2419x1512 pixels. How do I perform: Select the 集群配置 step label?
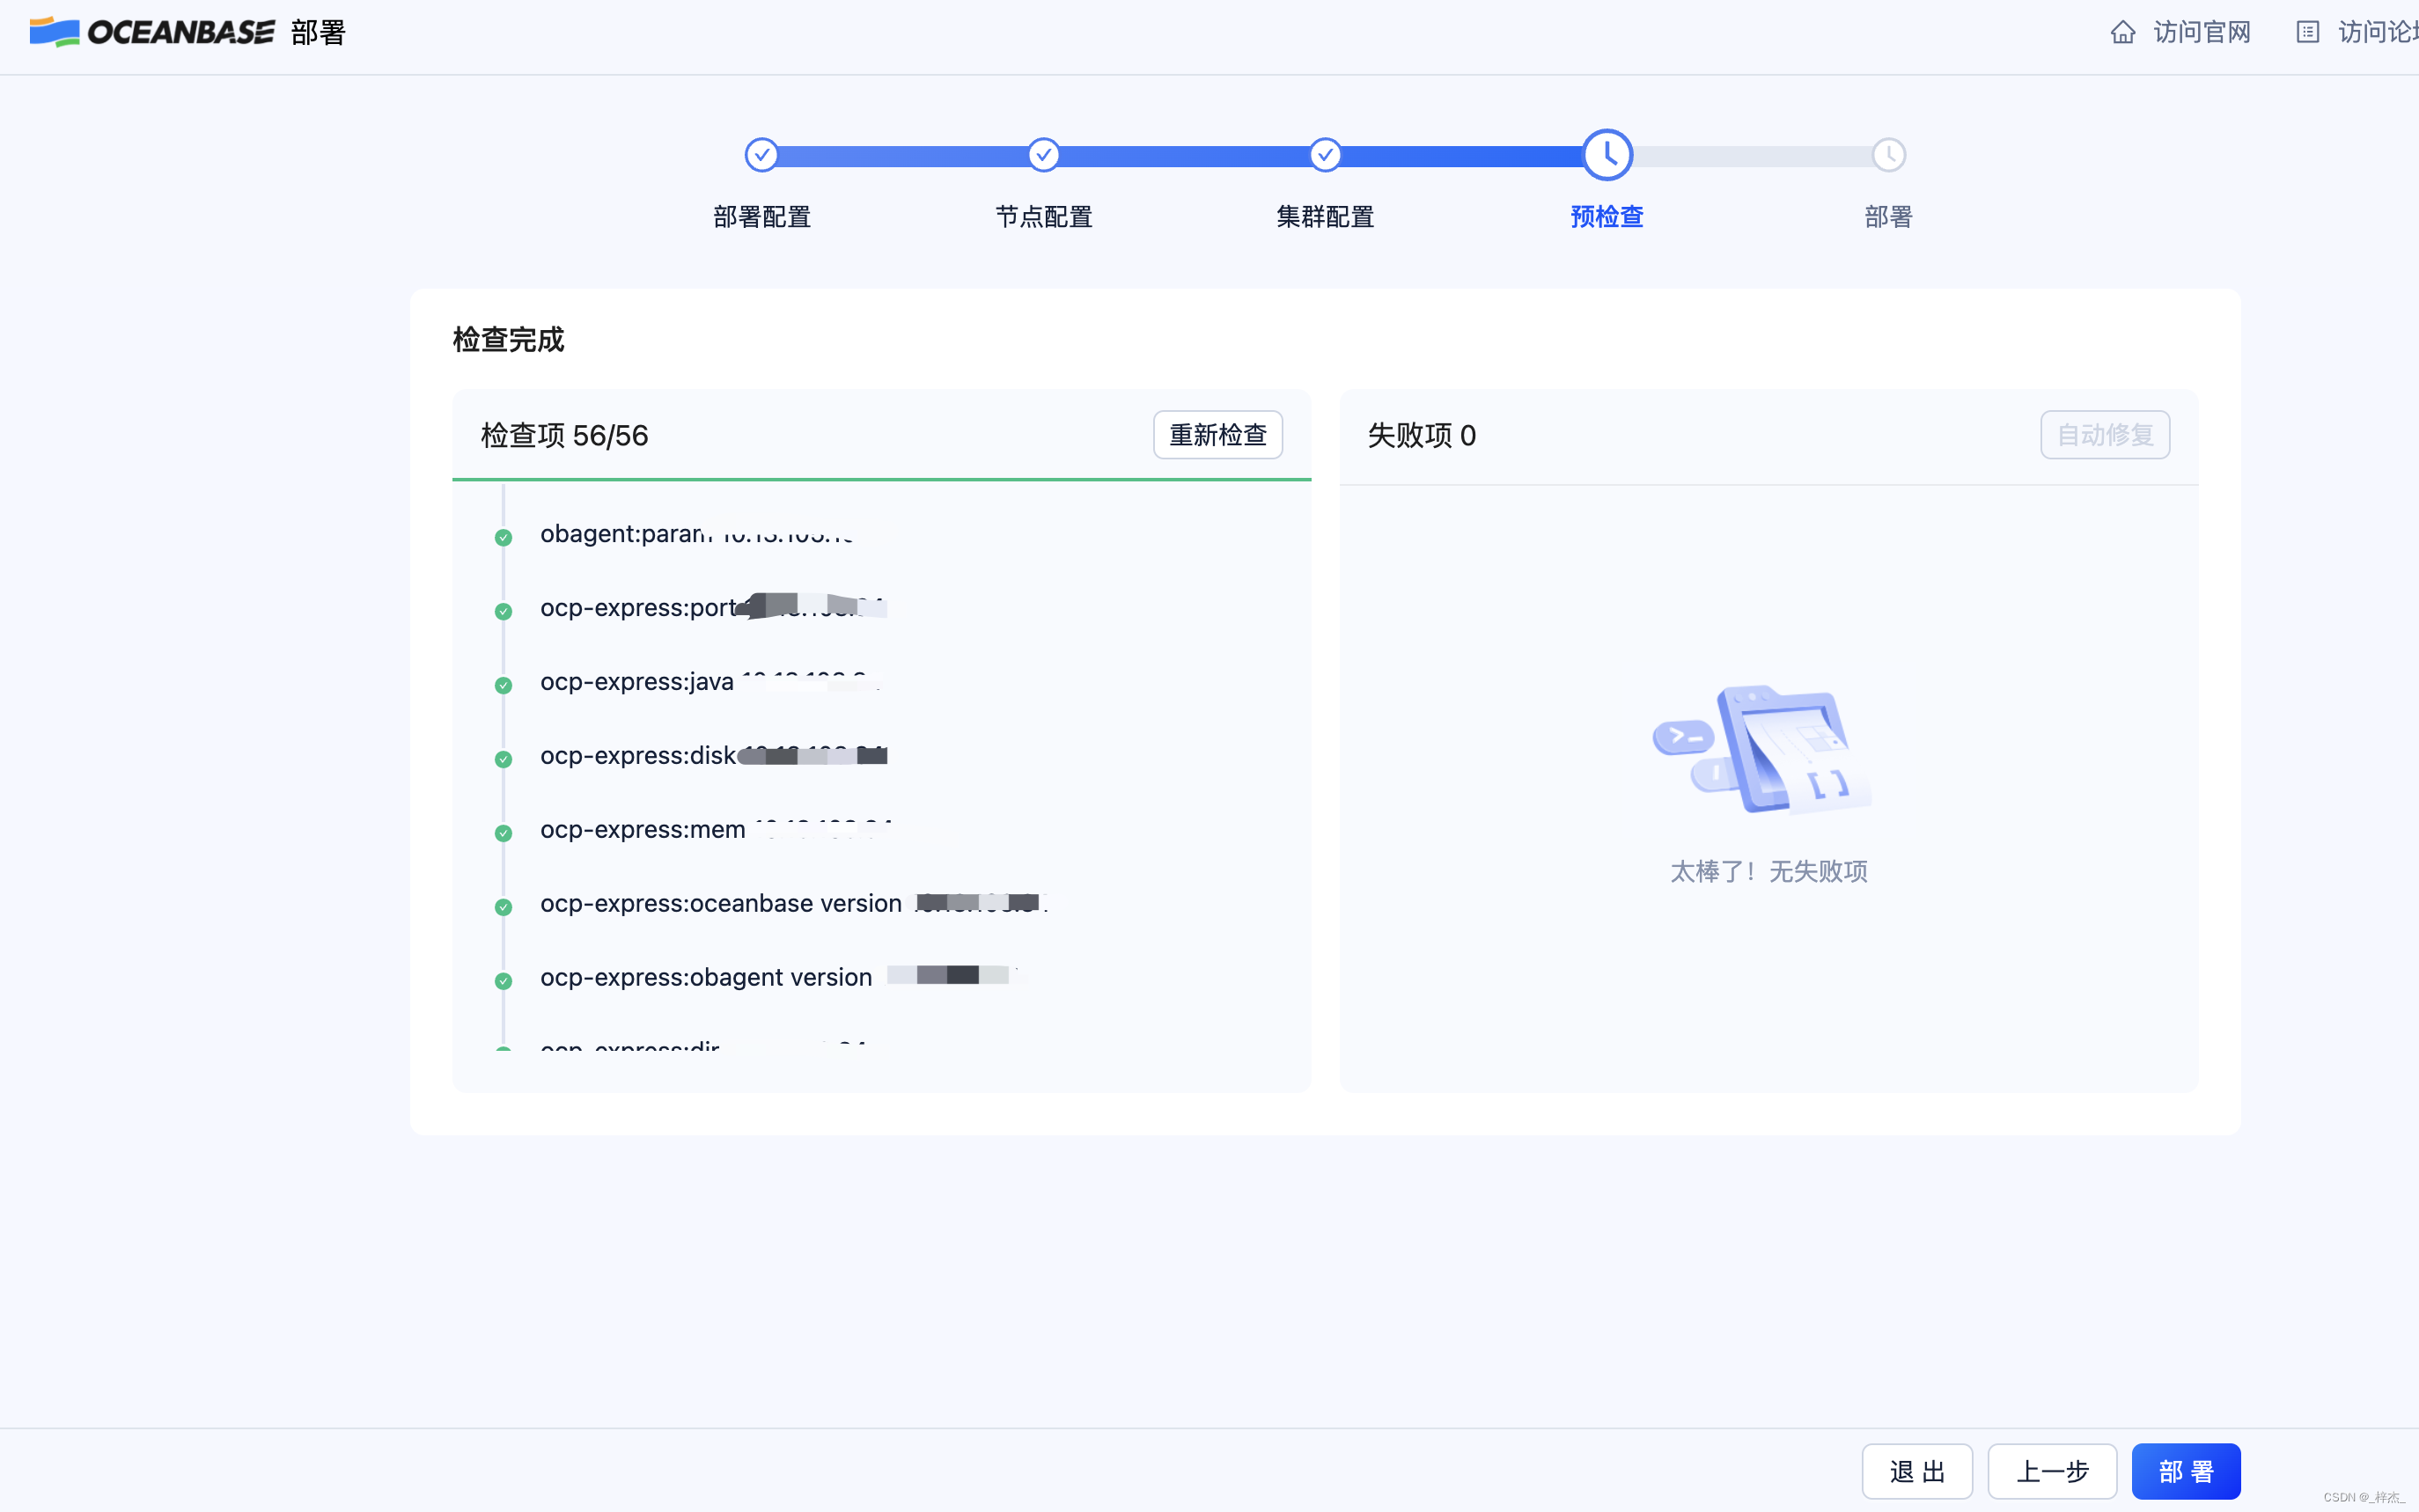[1325, 217]
